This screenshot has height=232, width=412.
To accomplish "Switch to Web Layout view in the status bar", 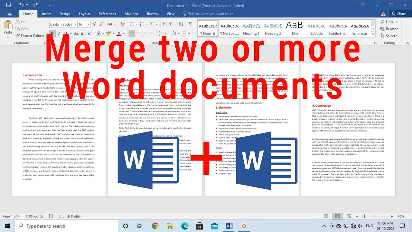I will [x=349, y=216].
